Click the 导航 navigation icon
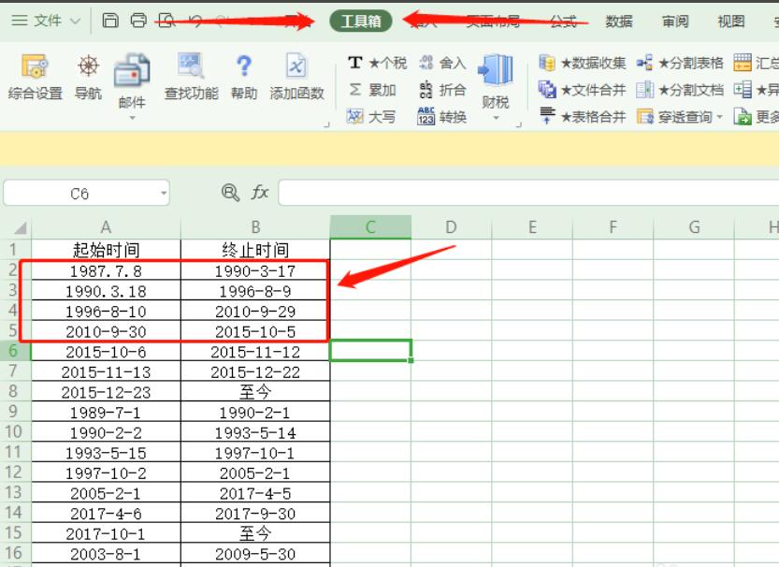The height and width of the screenshot is (567, 779). click(88, 76)
